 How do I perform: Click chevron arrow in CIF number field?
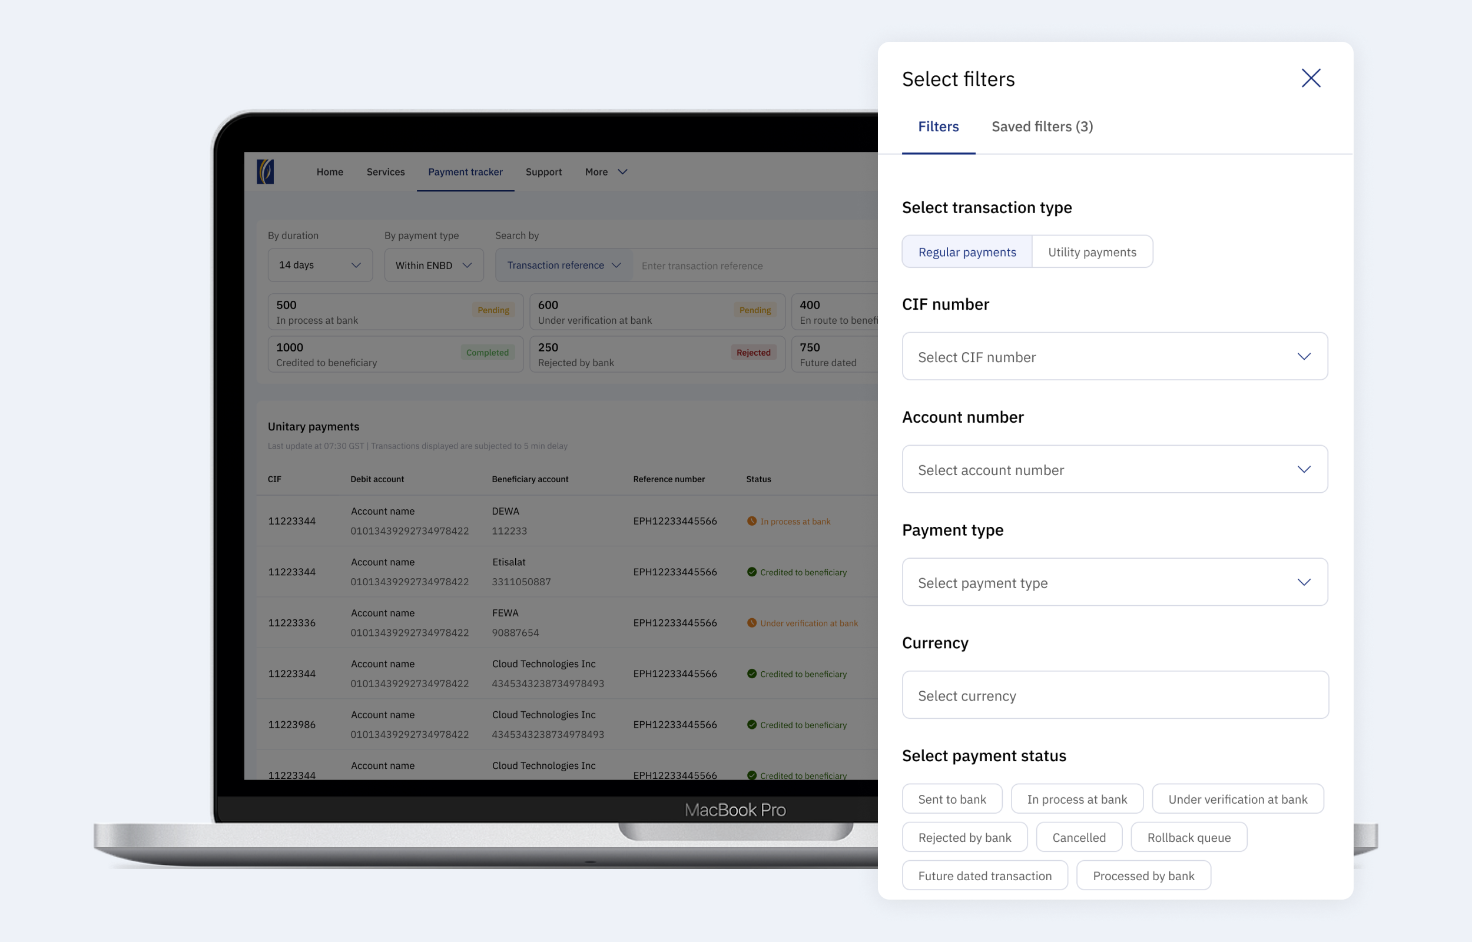click(x=1304, y=357)
